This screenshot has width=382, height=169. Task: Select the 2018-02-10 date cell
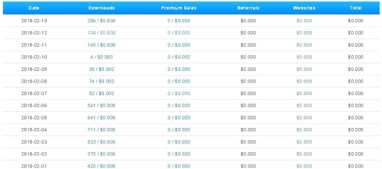tap(34, 57)
